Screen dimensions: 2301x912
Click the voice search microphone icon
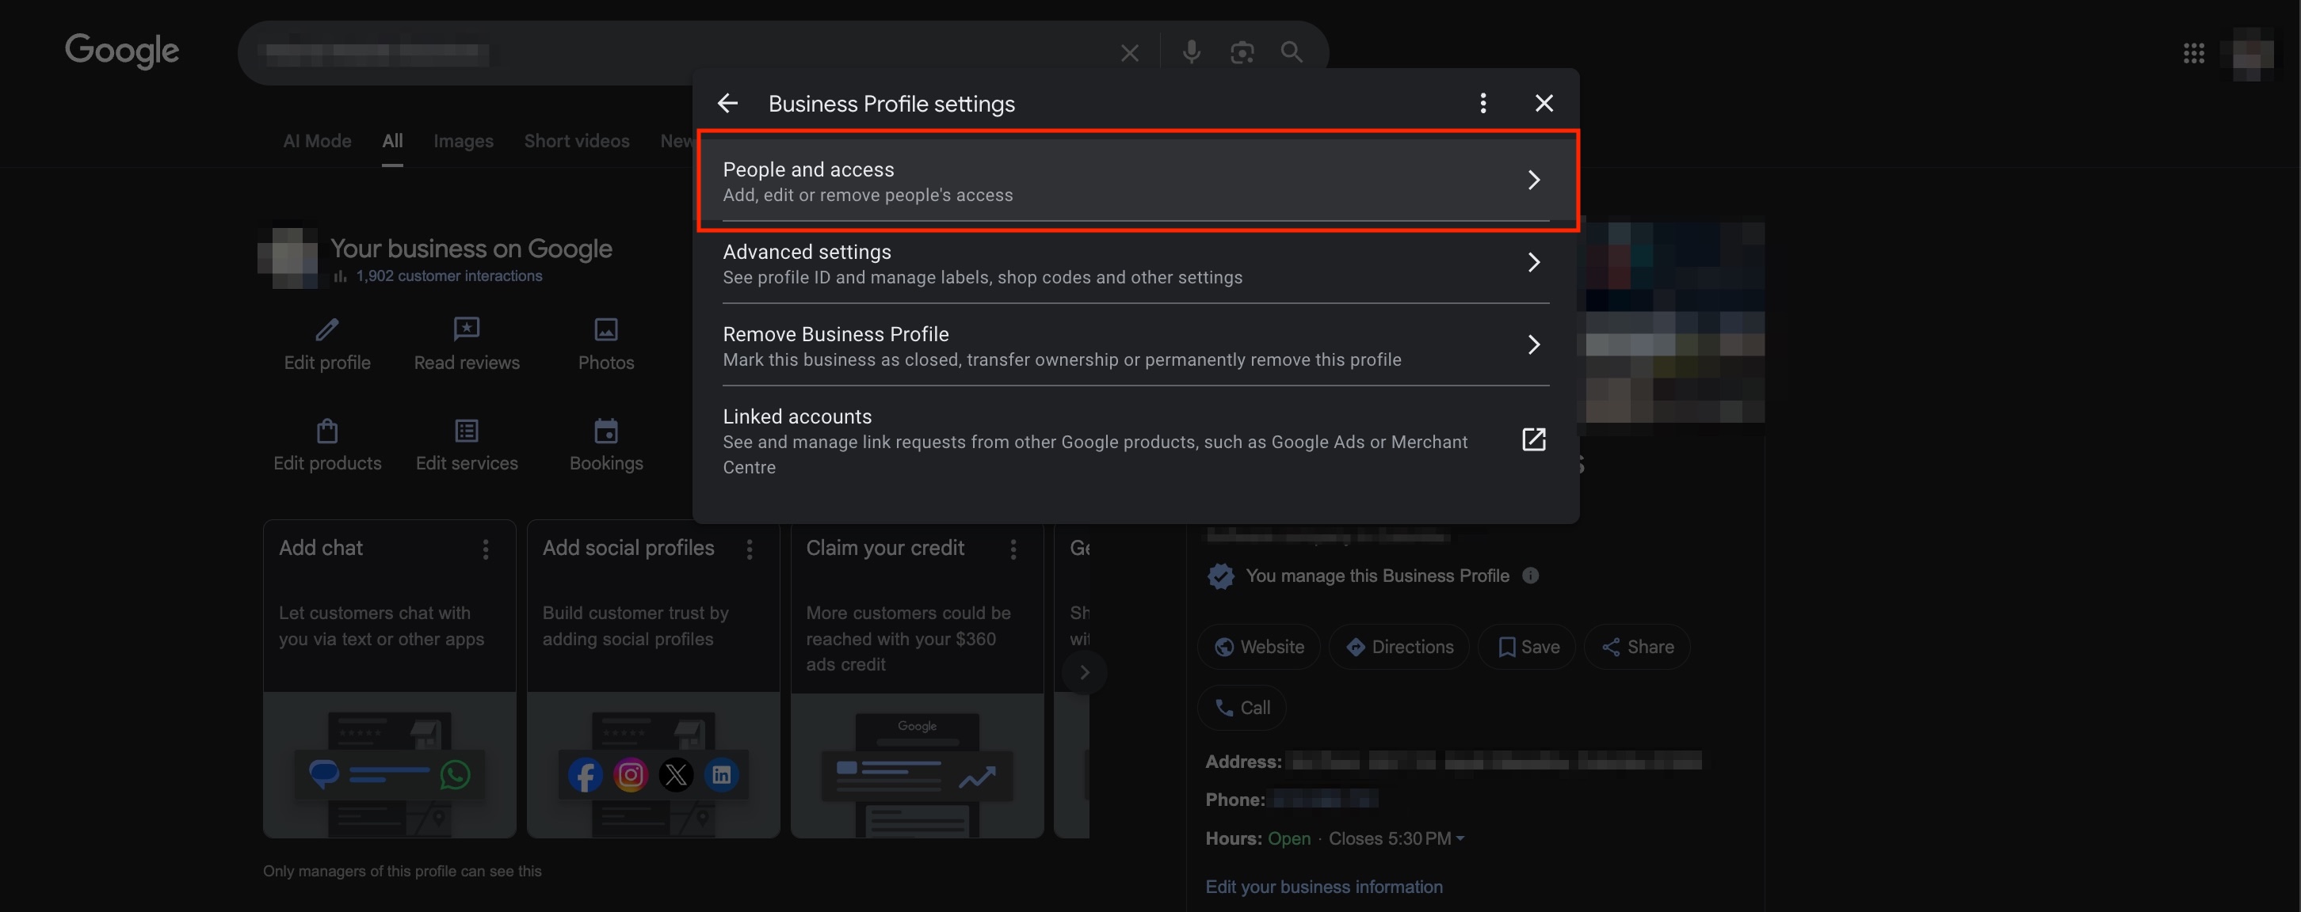tap(1191, 53)
